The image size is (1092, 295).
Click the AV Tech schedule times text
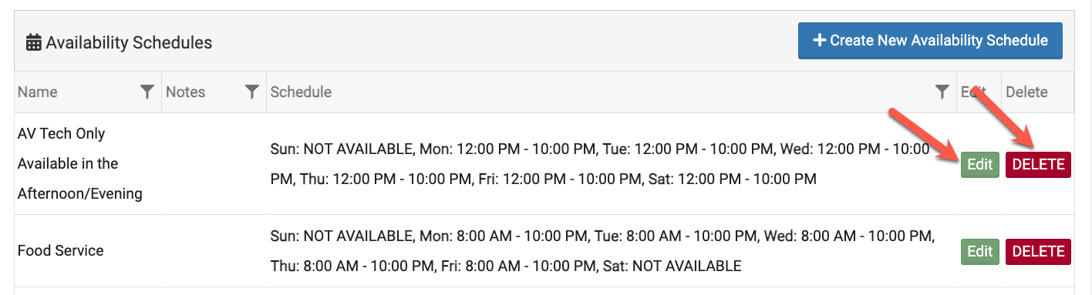600,164
